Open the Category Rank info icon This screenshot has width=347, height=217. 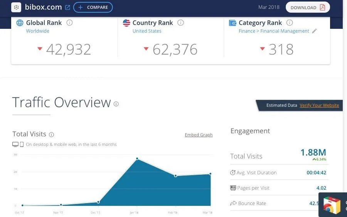290,23
